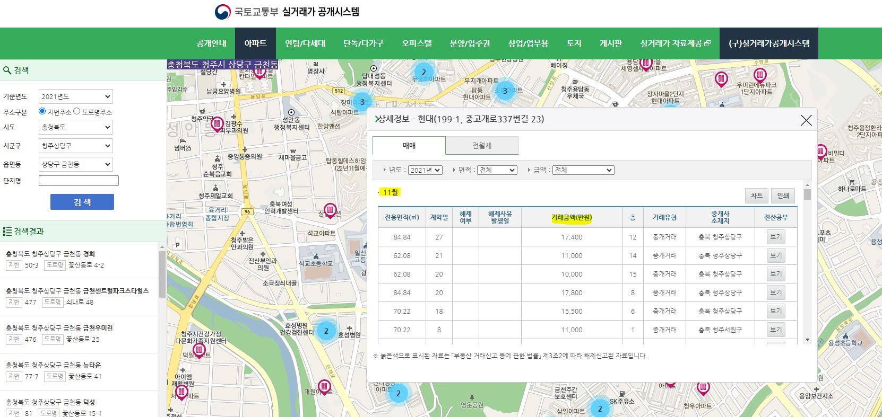Close the 상세정보 popup with X

tap(806, 120)
